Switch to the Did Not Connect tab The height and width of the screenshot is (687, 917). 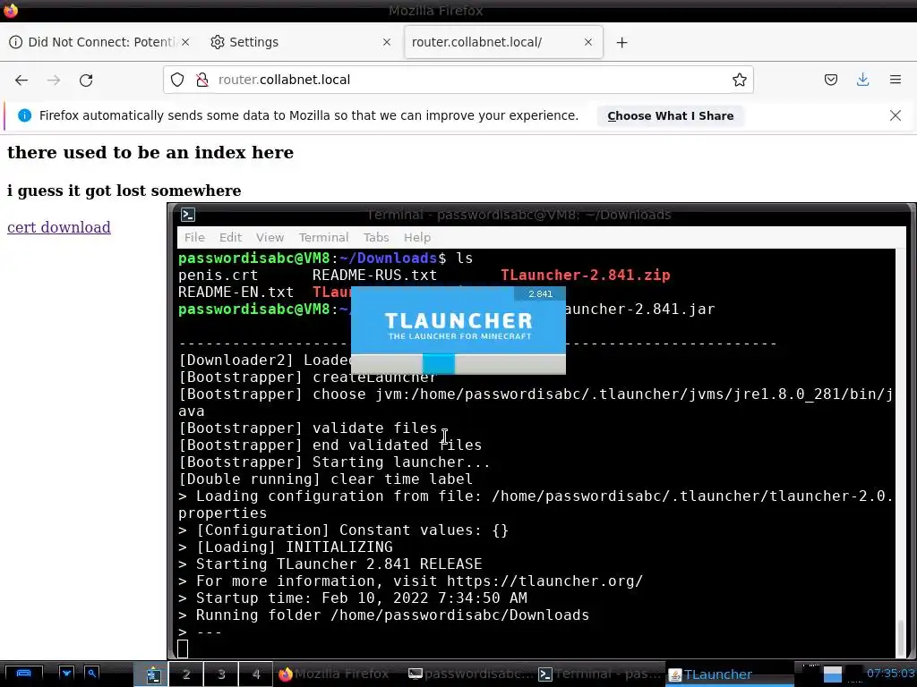tap(100, 42)
